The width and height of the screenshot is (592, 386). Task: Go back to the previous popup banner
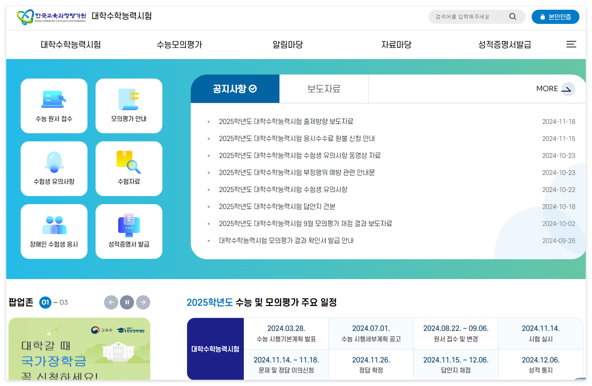[111, 302]
